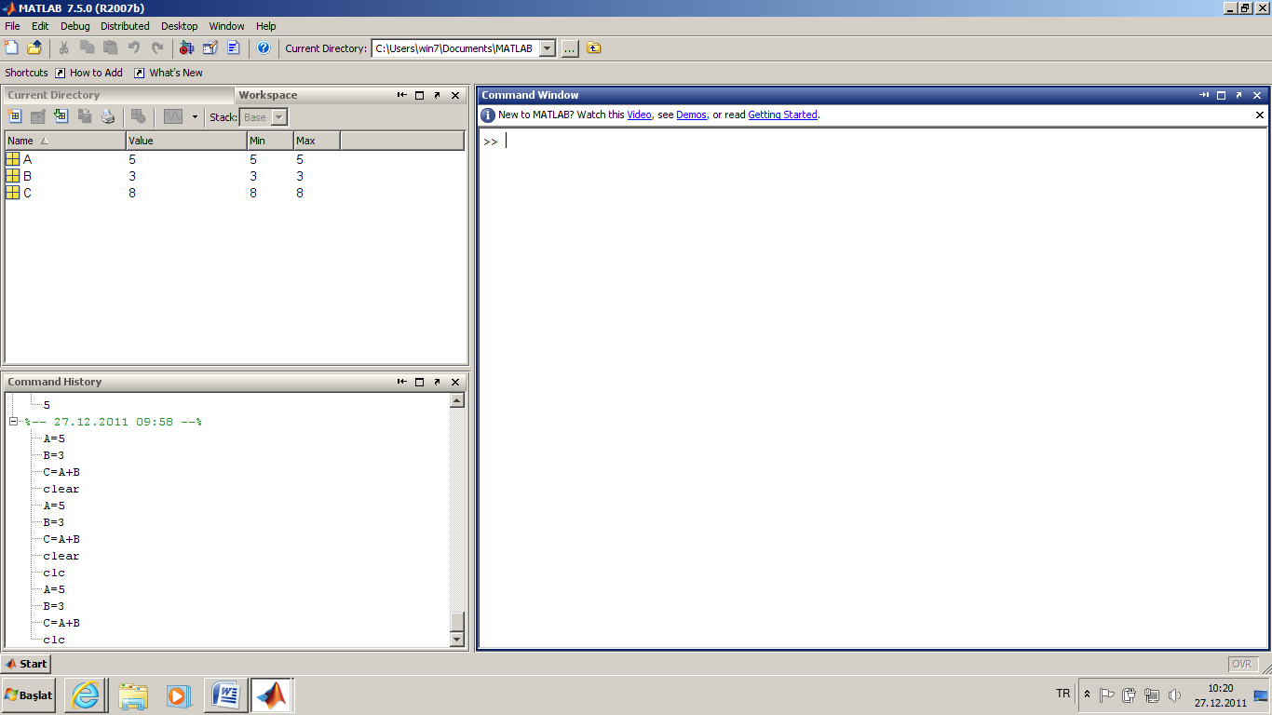Open Windows Explorer from taskbar
Screen dimensions: 1272x715
click(132, 695)
